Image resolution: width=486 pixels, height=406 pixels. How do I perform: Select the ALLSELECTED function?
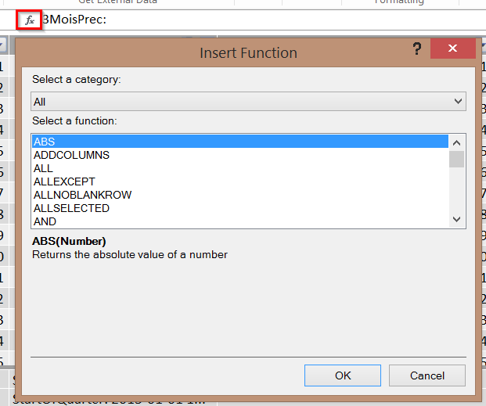pos(71,208)
